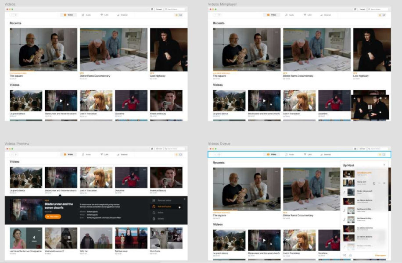
Task: Go forward with the arrow in the Videos Miniplayer window
Action: tap(219, 15)
